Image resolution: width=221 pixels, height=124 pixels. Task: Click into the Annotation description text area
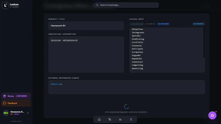pyautogui.click(x=86, y=55)
